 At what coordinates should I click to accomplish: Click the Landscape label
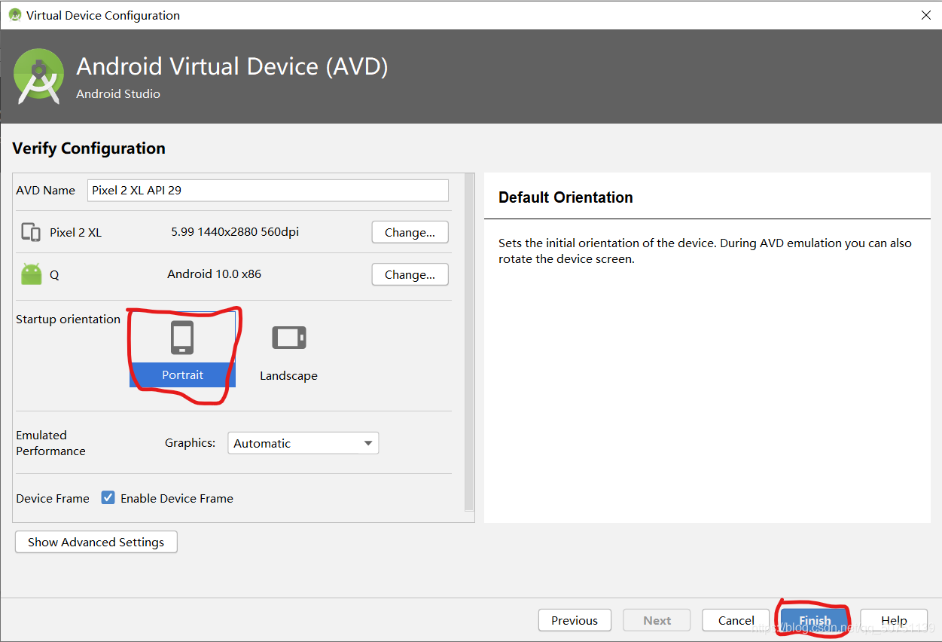pyautogui.click(x=288, y=375)
